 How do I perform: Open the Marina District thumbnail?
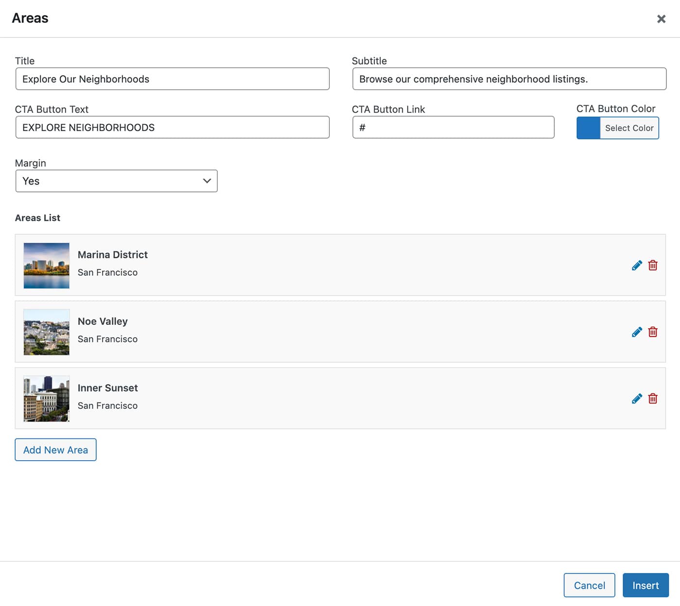pos(47,266)
